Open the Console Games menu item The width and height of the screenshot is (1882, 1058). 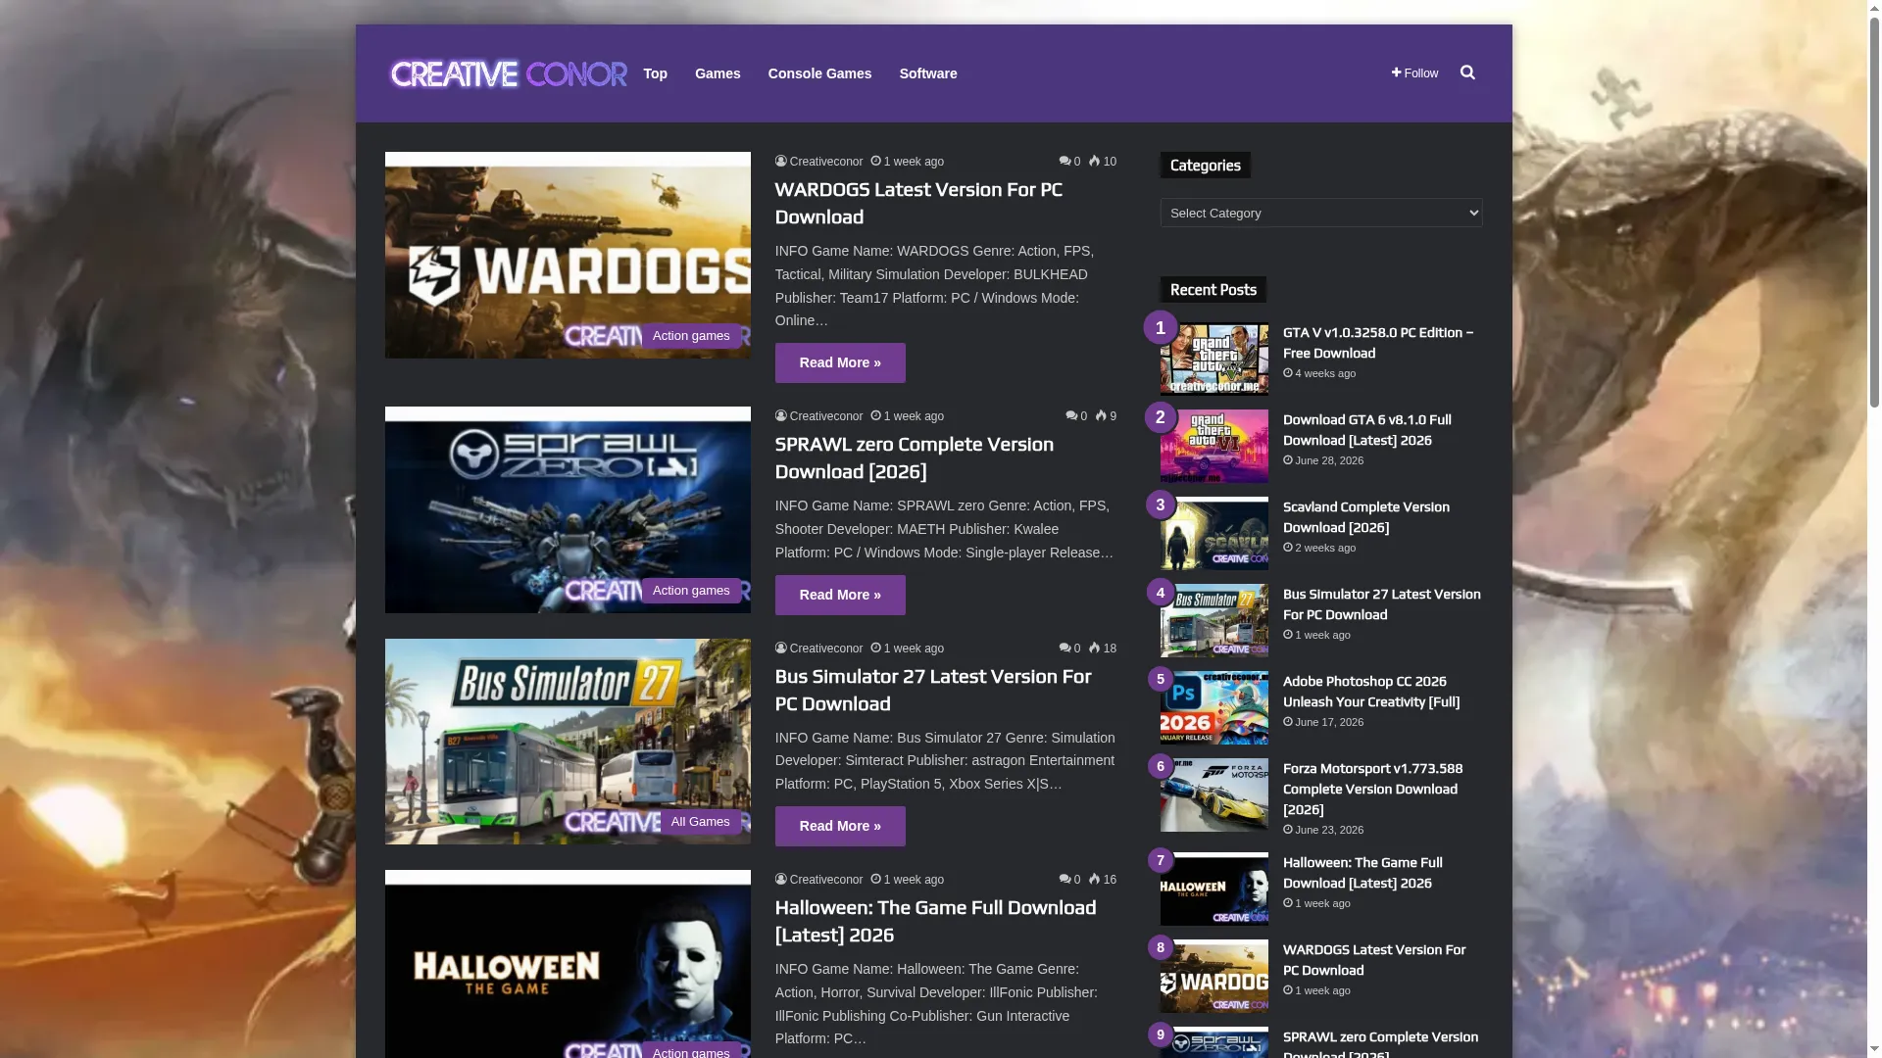coord(819,73)
